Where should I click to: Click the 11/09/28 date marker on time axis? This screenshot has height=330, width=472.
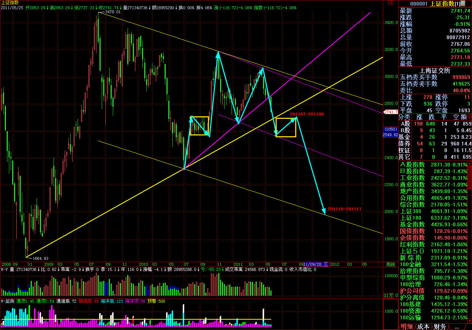(x=316, y=264)
